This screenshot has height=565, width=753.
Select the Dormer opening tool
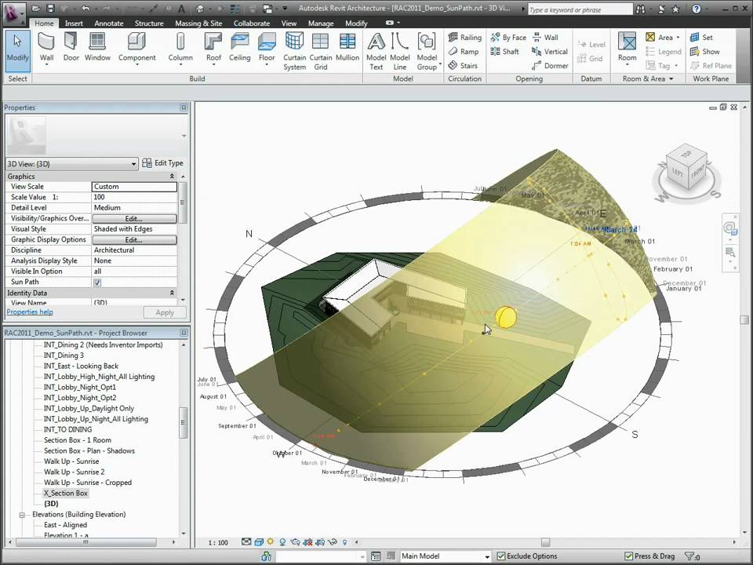click(x=550, y=65)
